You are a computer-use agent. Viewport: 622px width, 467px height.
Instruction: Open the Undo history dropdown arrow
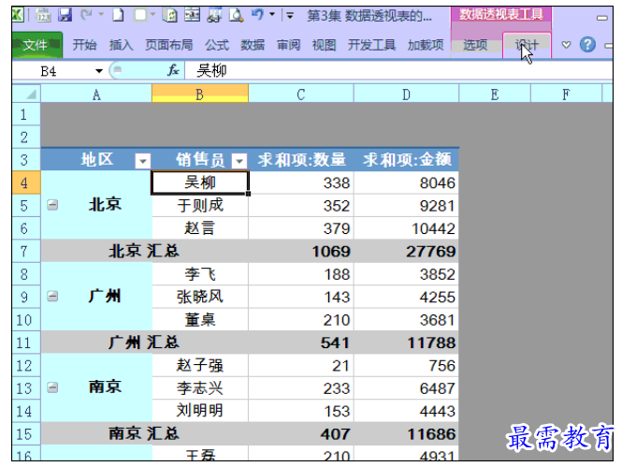[x=272, y=15]
